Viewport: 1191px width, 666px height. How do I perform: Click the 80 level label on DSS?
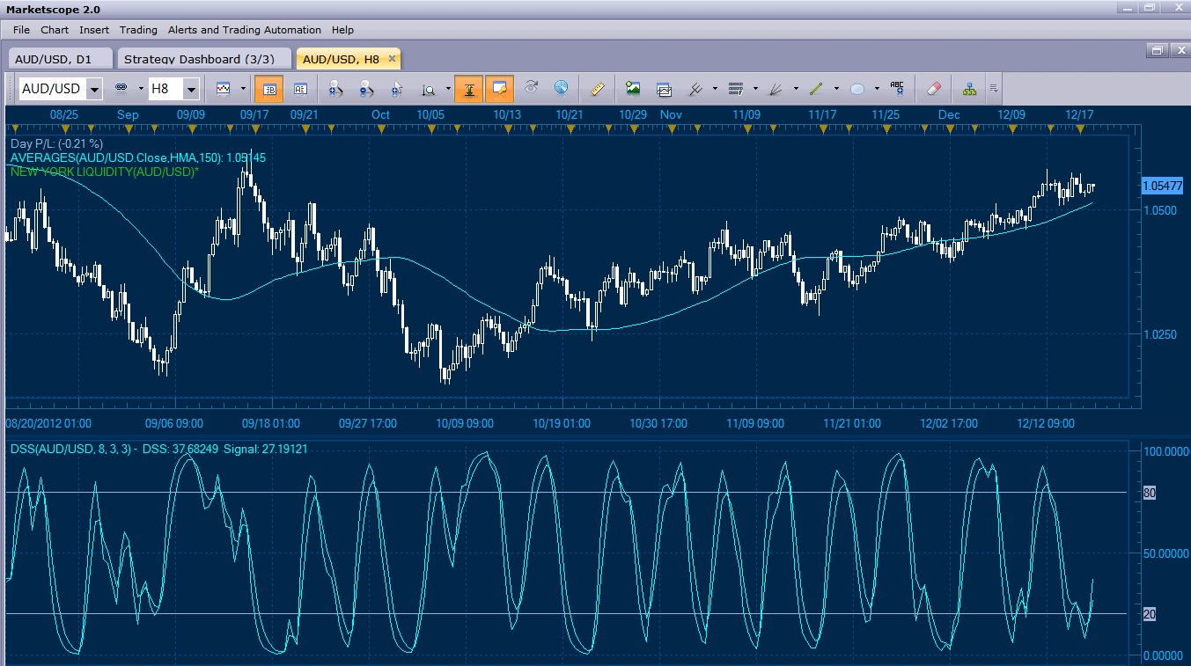[1150, 494]
